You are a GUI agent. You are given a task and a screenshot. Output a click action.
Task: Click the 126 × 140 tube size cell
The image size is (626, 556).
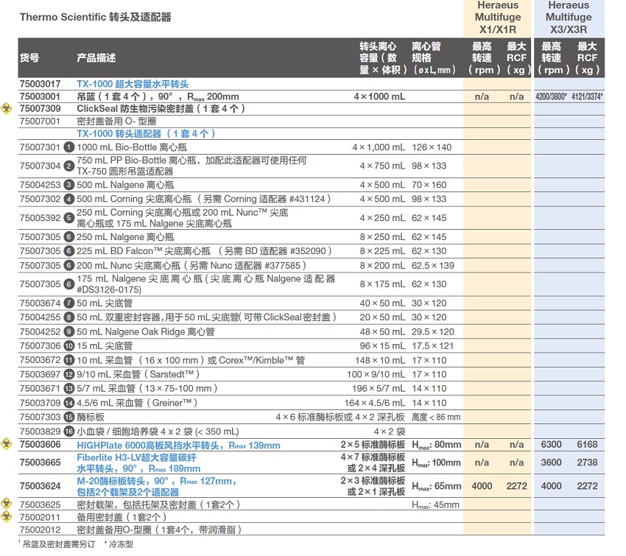pyautogui.click(x=432, y=147)
